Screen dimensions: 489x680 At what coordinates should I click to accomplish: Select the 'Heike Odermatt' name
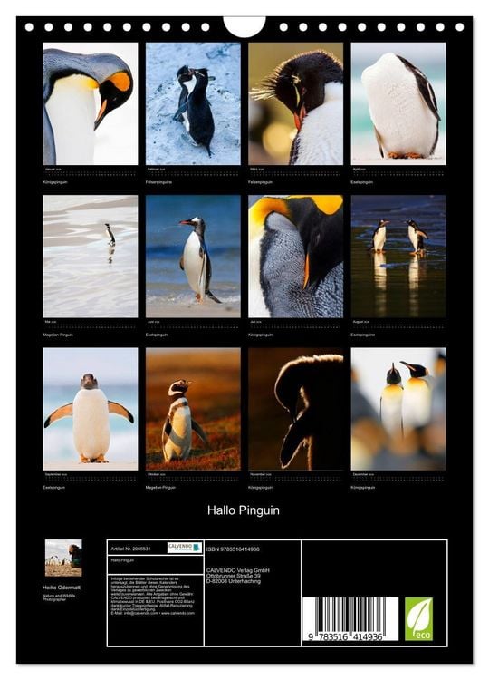click(x=62, y=588)
